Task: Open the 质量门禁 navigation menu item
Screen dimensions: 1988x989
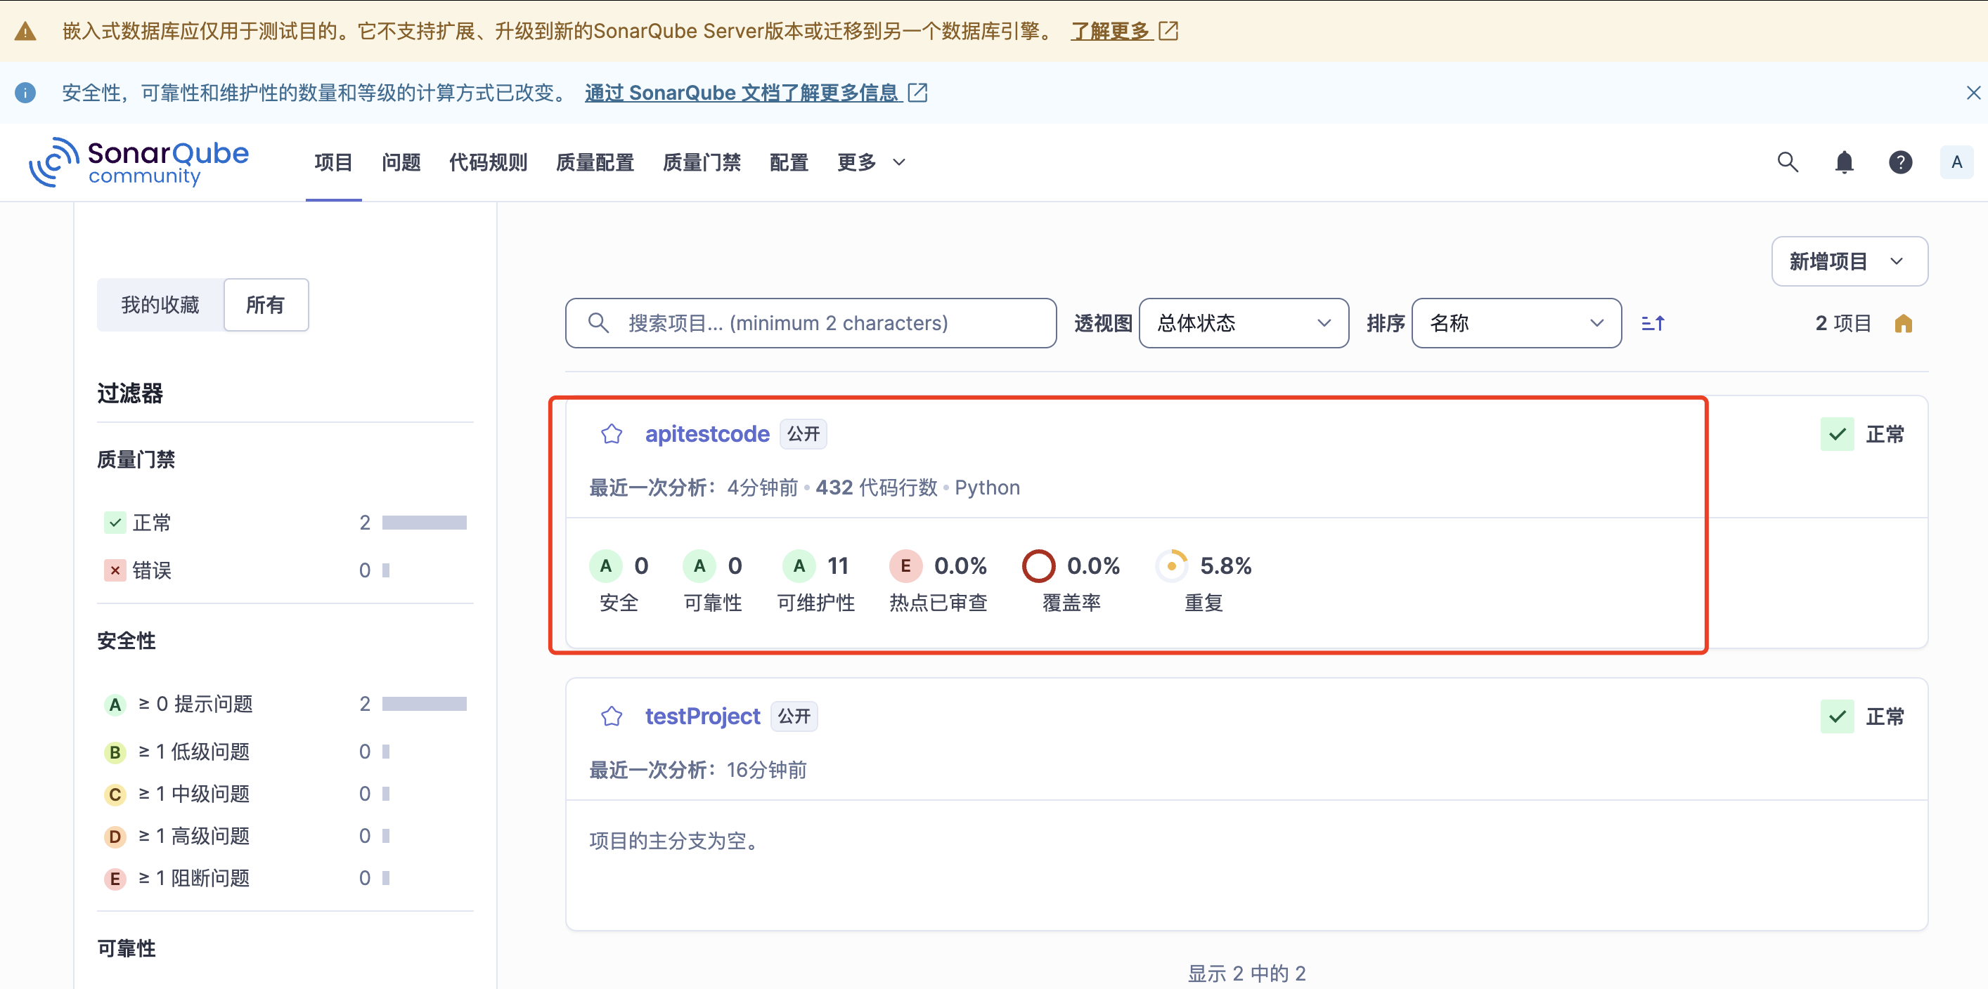Action: tap(701, 162)
